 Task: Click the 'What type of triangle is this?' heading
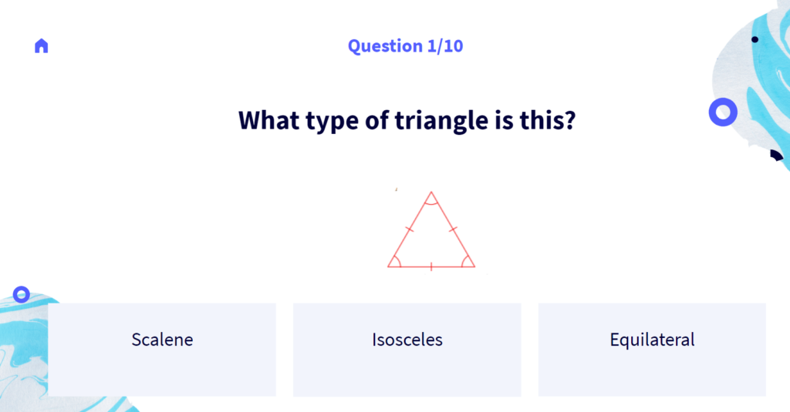pyautogui.click(x=407, y=120)
